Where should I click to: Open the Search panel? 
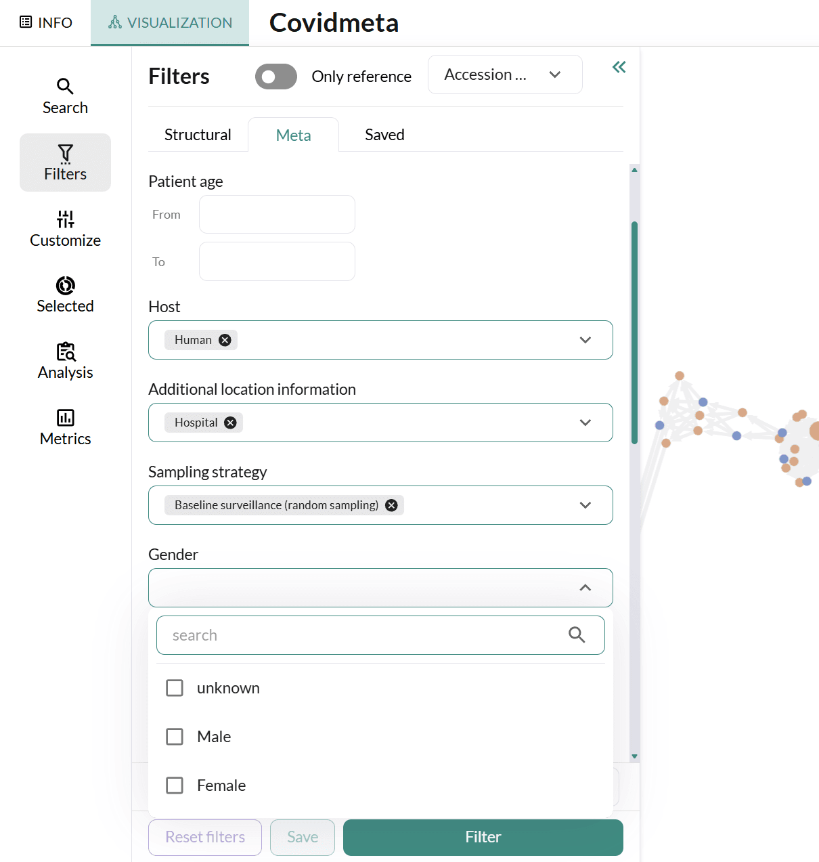[65, 95]
